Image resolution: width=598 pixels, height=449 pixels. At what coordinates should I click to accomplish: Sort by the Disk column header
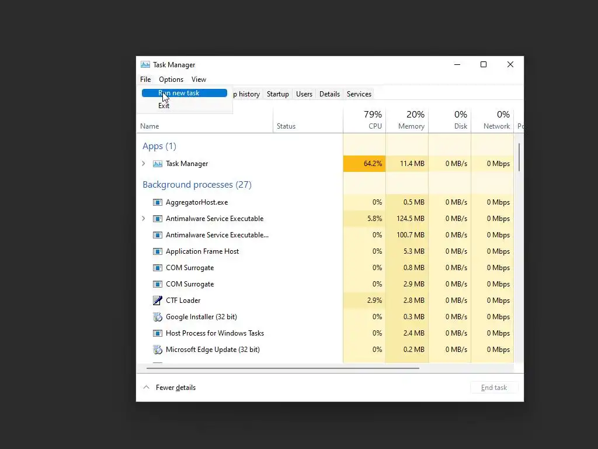click(450, 120)
